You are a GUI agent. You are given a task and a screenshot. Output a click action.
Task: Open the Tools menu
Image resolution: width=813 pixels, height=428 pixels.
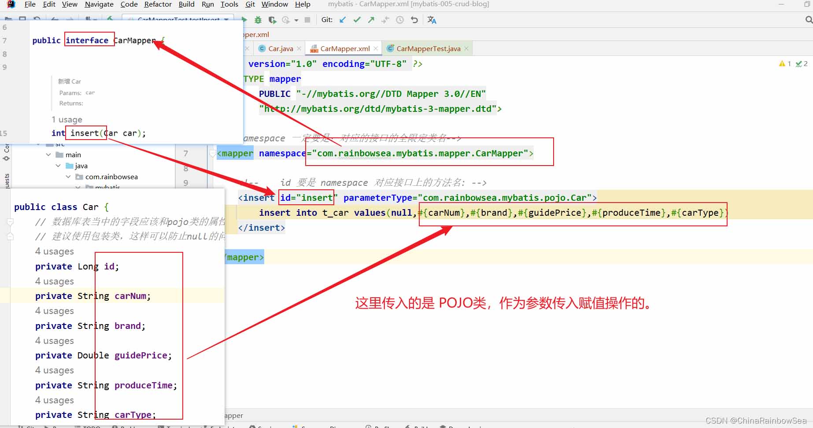229,4
